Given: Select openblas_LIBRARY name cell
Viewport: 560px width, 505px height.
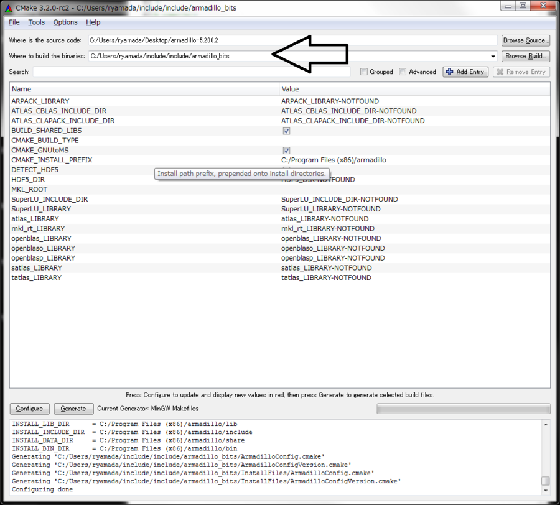Looking at the screenshot, I should pos(42,238).
